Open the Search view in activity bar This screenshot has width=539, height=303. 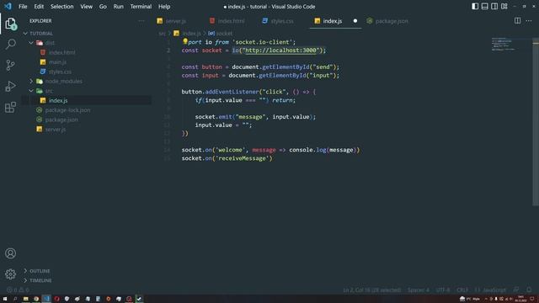(11, 44)
